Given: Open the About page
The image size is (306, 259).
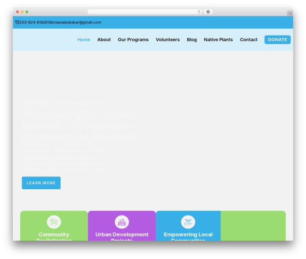Looking at the screenshot, I should coord(104,40).
